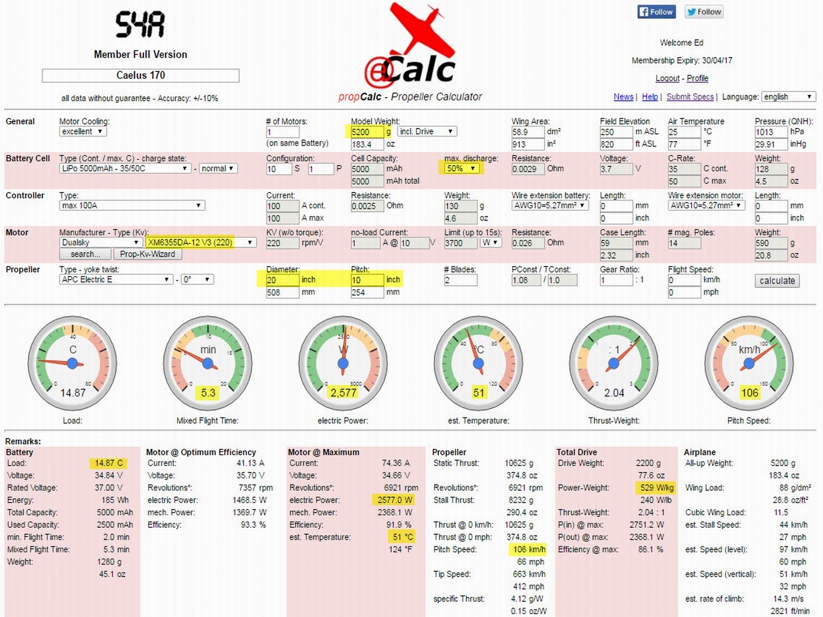This screenshot has width=823, height=617.
Task: Open the motor type XM6355DA-12 dropdown
Action: 201,243
